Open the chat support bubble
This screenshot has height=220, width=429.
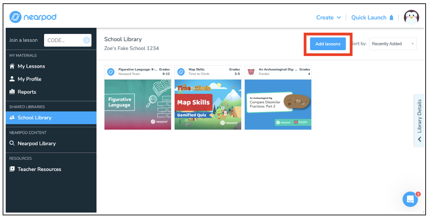pyautogui.click(x=410, y=199)
